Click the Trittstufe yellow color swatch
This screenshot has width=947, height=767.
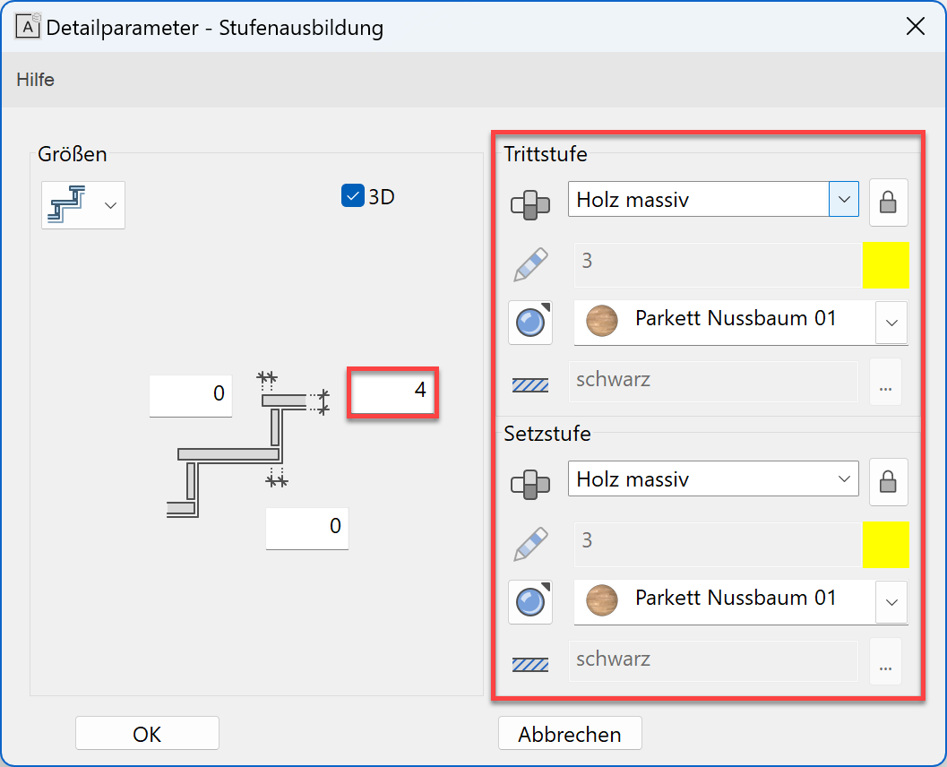coord(885,264)
